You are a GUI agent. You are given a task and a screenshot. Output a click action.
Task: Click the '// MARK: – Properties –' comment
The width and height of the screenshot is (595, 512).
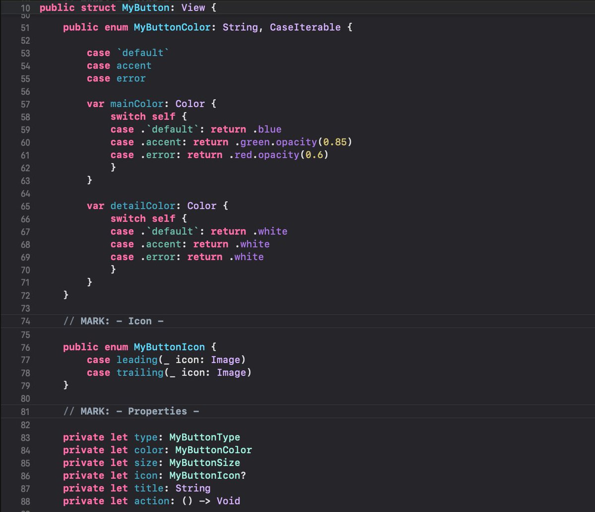pos(131,411)
